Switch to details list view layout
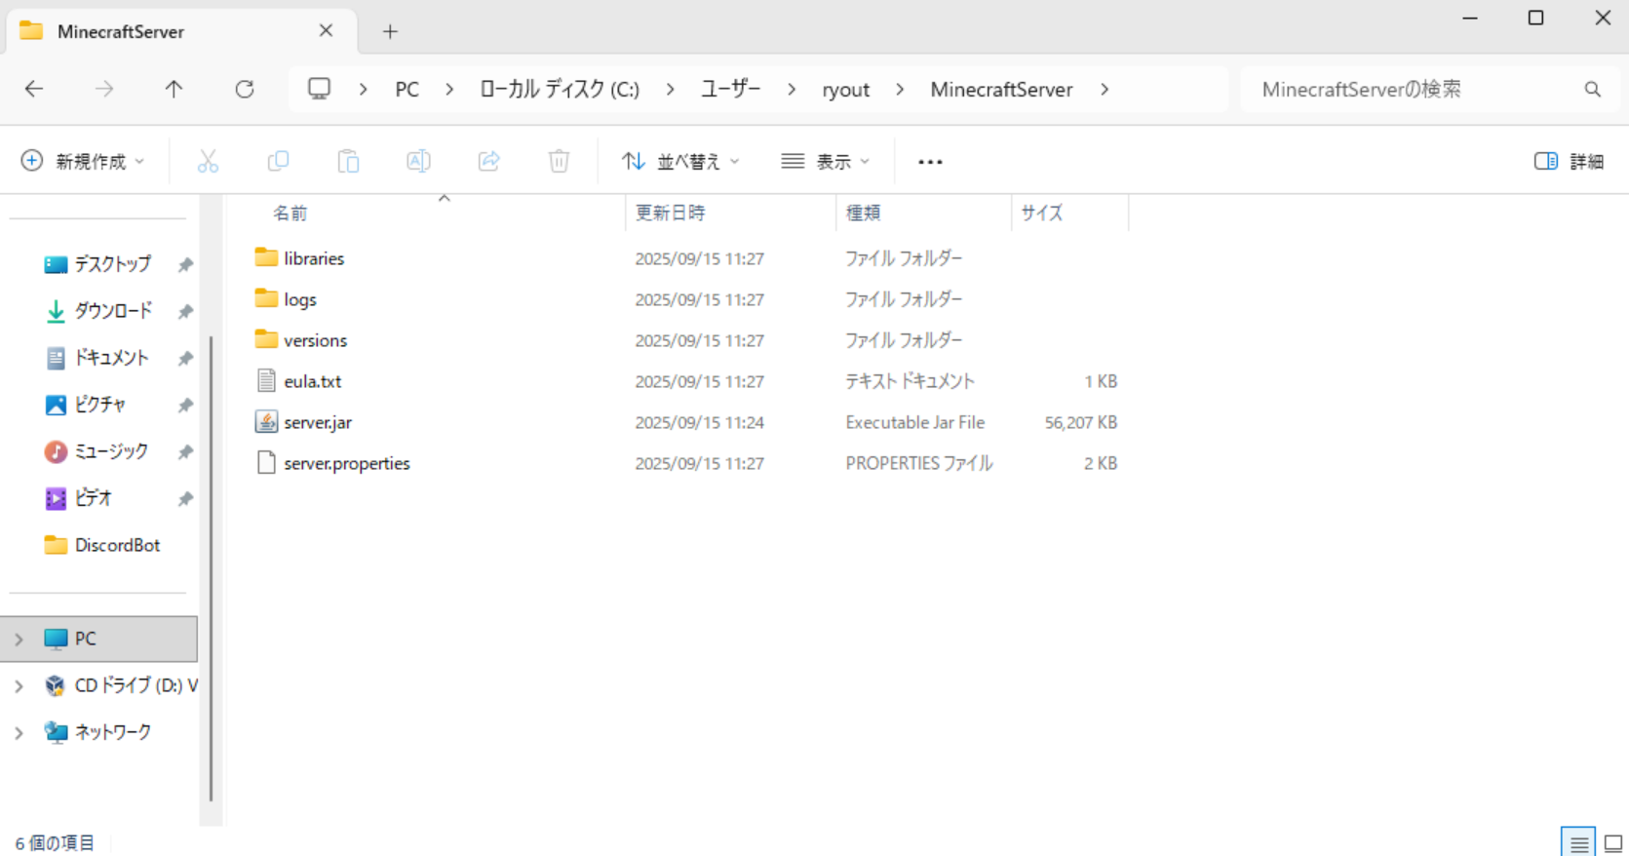1629x856 pixels. 1578,842
